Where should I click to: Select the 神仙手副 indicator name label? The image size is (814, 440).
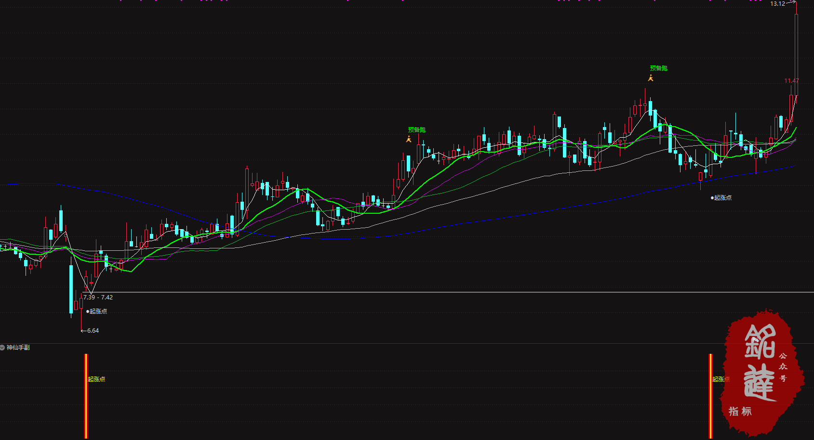18,348
